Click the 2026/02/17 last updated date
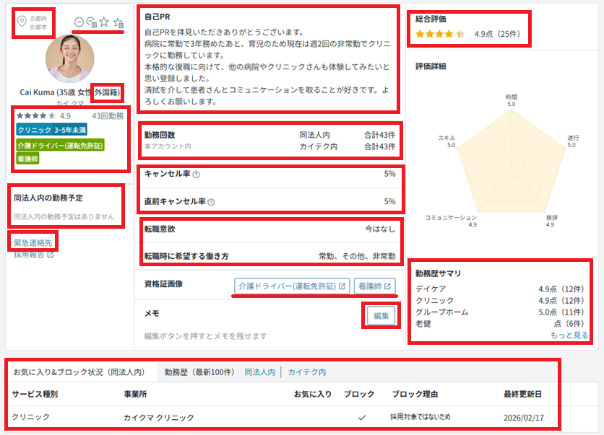Image resolution: width=604 pixels, height=435 pixels. click(x=524, y=418)
